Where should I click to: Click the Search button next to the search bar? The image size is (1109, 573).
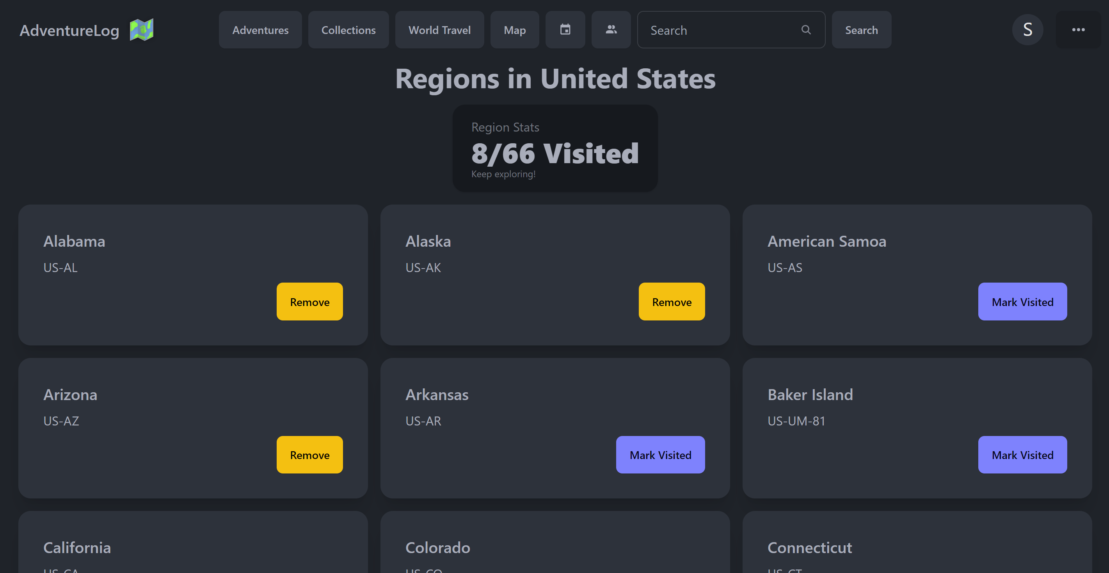(x=862, y=30)
